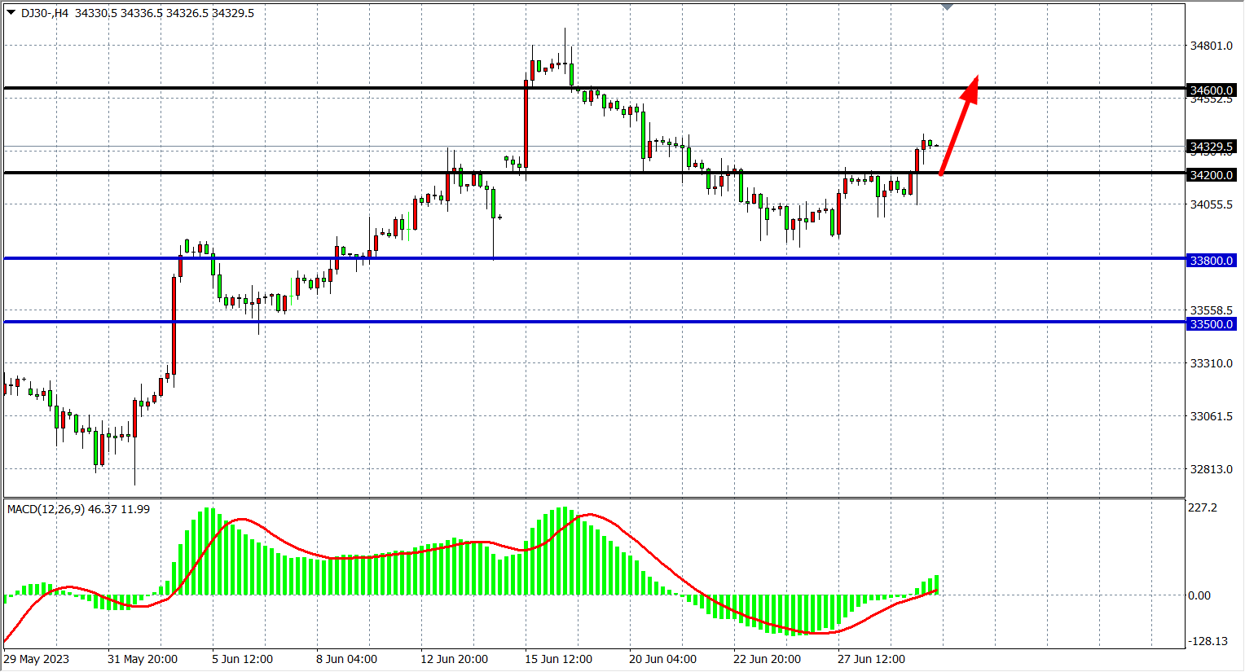Select the -128.13 MACD scale value
The image size is (1245, 672).
point(1208,641)
